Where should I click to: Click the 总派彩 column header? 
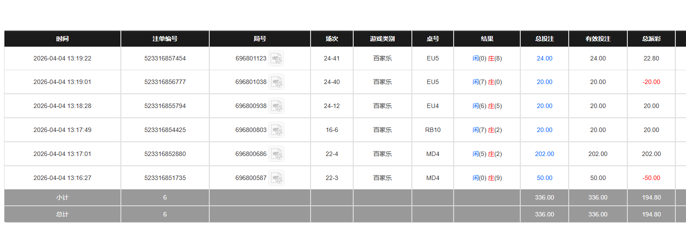pos(651,39)
